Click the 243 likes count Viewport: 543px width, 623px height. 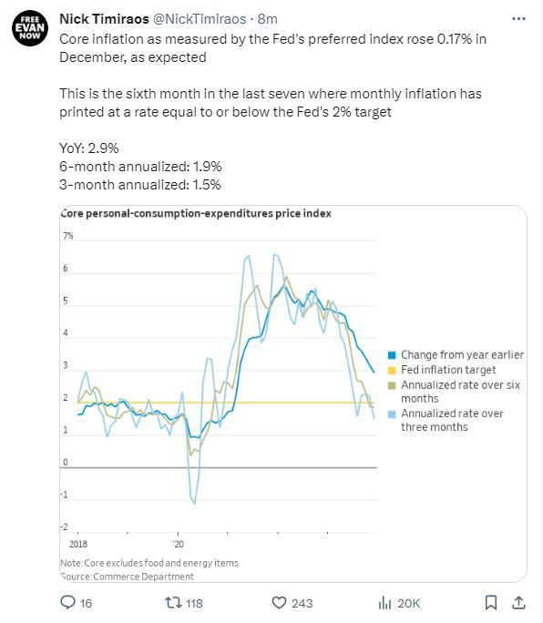(302, 603)
